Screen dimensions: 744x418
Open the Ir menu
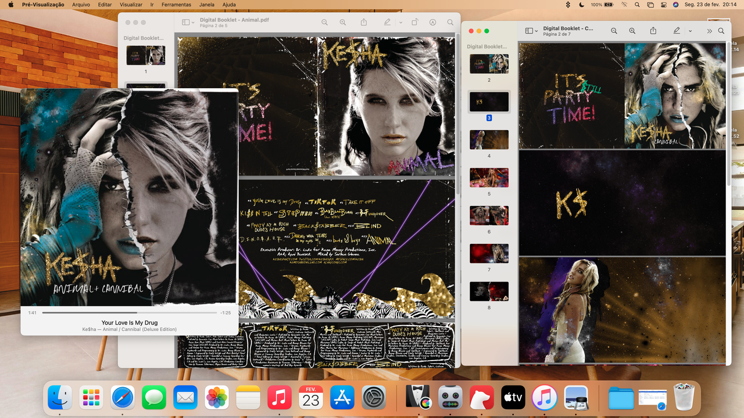coord(152,5)
